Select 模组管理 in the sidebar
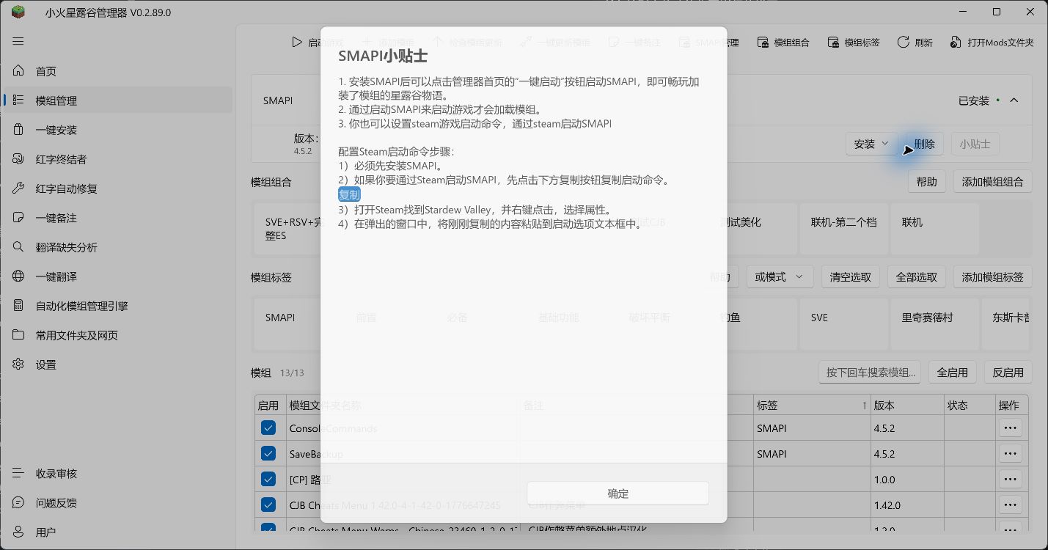The width and height of the screenshot is (1048, 550). [117, 100]
